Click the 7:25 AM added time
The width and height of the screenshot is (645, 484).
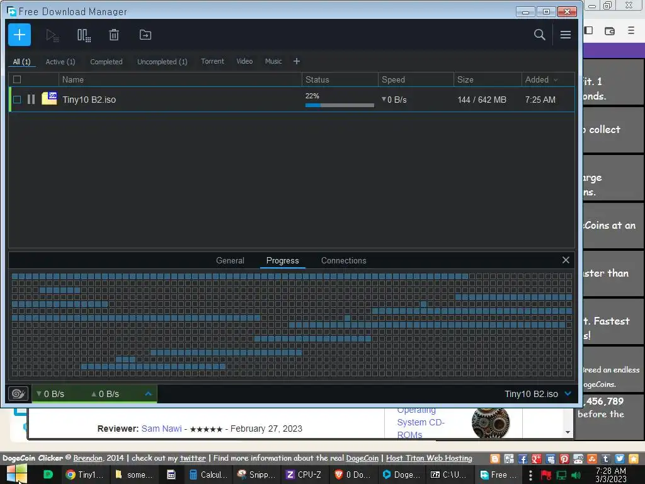(540, 100)
